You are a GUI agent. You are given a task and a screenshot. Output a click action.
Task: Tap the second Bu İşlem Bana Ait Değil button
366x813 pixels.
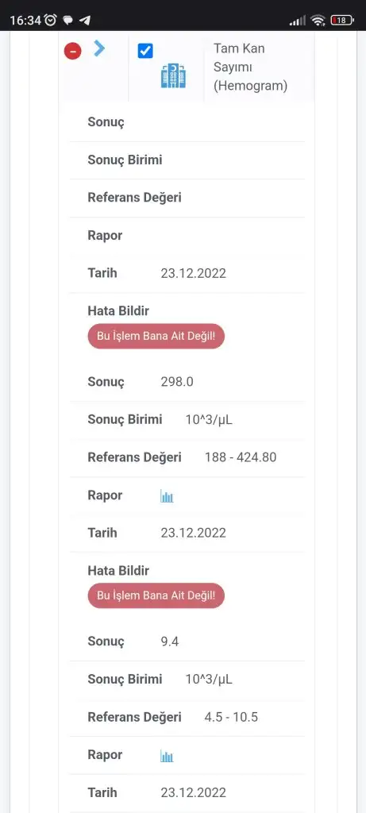pyautogui.click(x=156, y=595)
